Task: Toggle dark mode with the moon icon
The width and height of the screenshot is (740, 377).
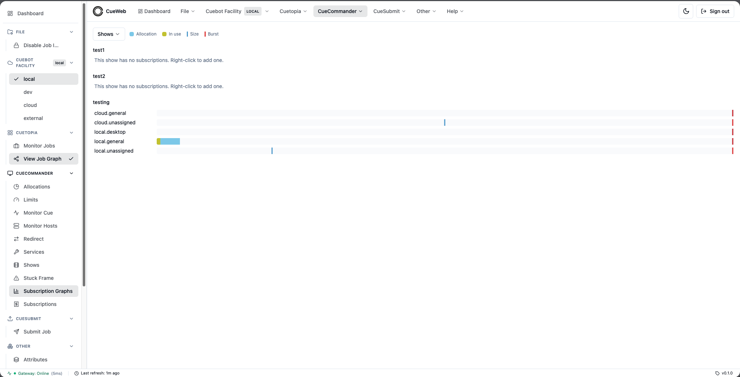Action: [x=686, y=11]
